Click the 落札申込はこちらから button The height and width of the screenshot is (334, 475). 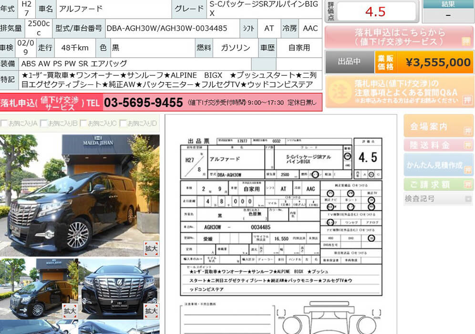click(399, 37)
